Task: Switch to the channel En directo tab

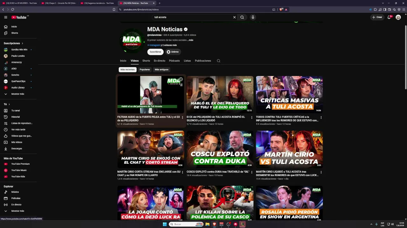Action: click(x=160, y=61)
